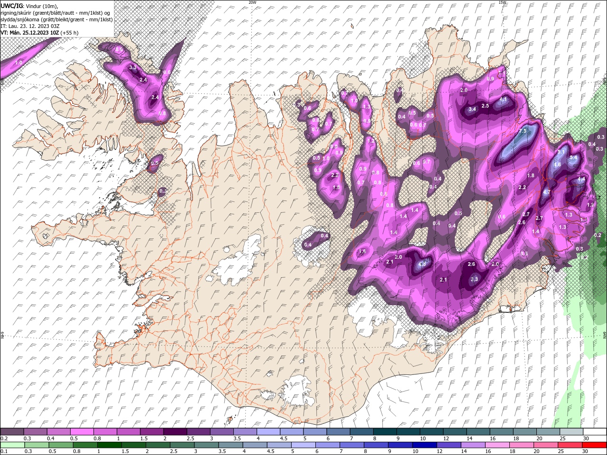The image size is (607, 455).
Task: Click the '(+55 h)' forecast offset
Action: 70,33
